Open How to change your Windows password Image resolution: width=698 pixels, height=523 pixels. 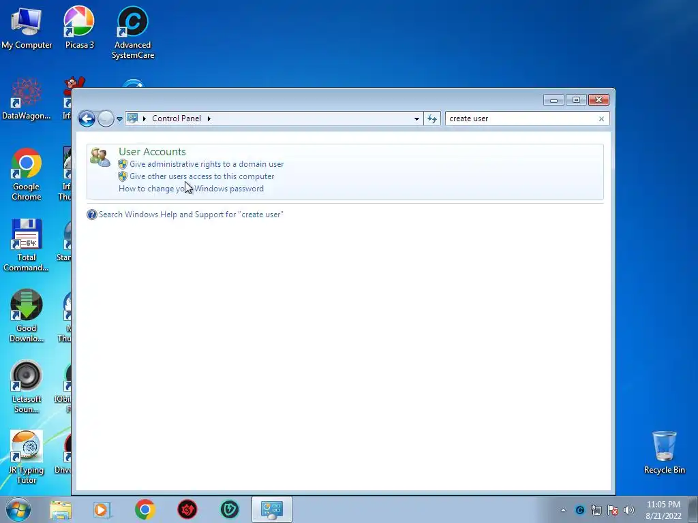(x=191, y=189)
